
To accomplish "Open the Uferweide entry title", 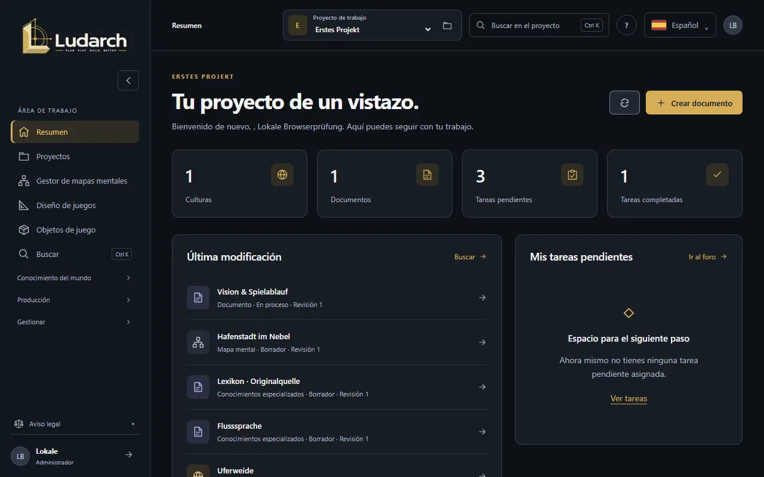I will [235, 470].
